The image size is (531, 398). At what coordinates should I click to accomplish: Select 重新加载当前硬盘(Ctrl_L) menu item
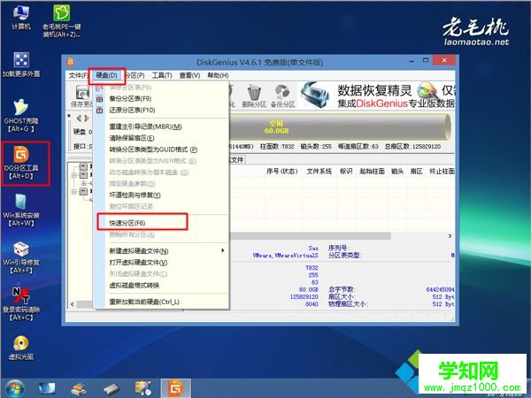click(161, 302)
